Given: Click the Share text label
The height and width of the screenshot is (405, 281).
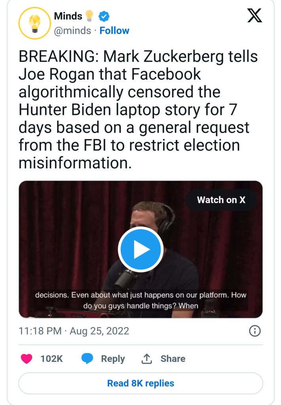Looking at the screenshot, I should [x=173, y=359].
